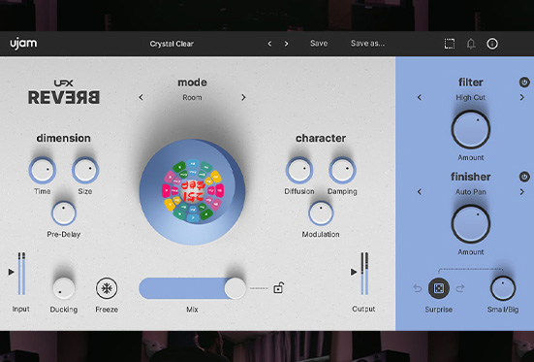Select next filter type arrow
The image size is (534, 362).
click(521, 98)
